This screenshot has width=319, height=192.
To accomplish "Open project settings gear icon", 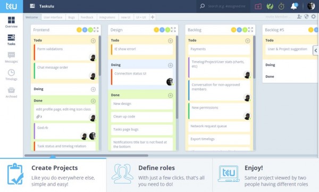I will point(314,16).
